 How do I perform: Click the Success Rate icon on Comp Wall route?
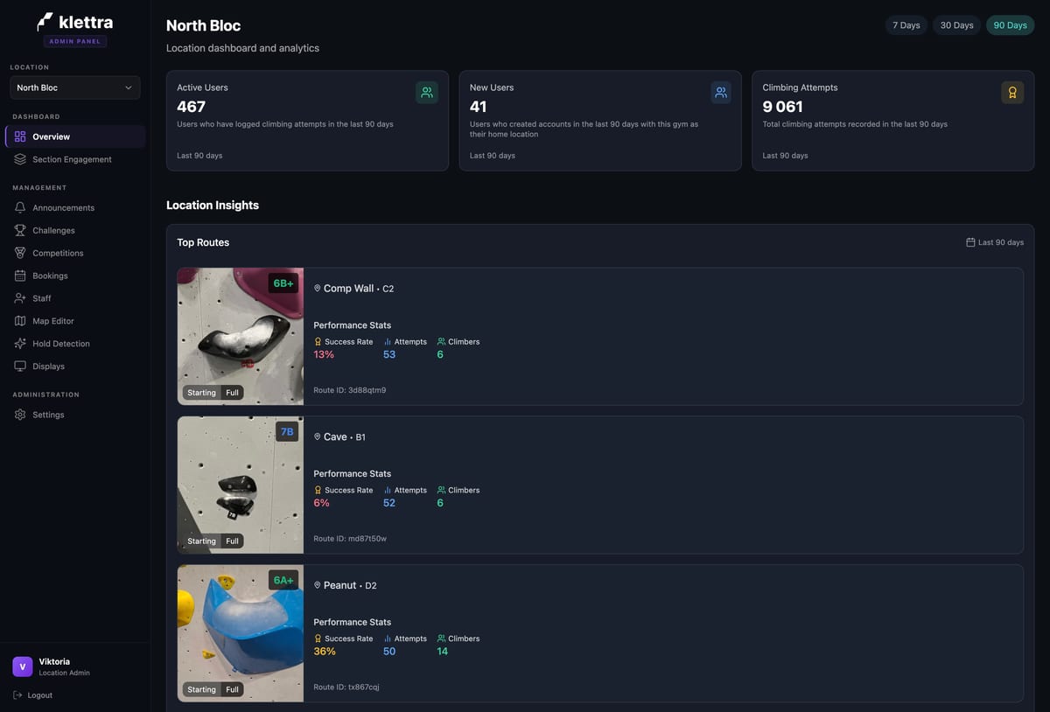[x=318, y=342]
